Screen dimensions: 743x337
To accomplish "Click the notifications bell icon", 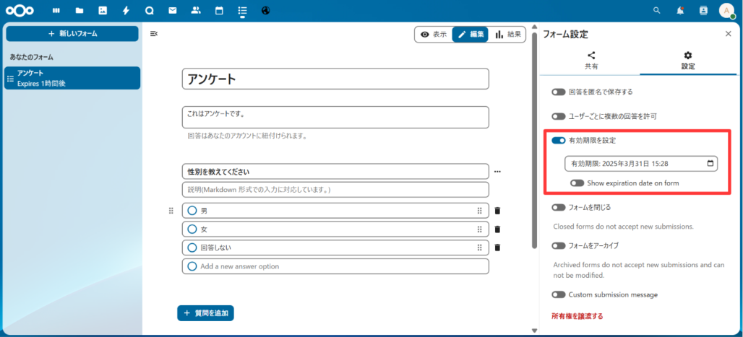I will 680,11.
